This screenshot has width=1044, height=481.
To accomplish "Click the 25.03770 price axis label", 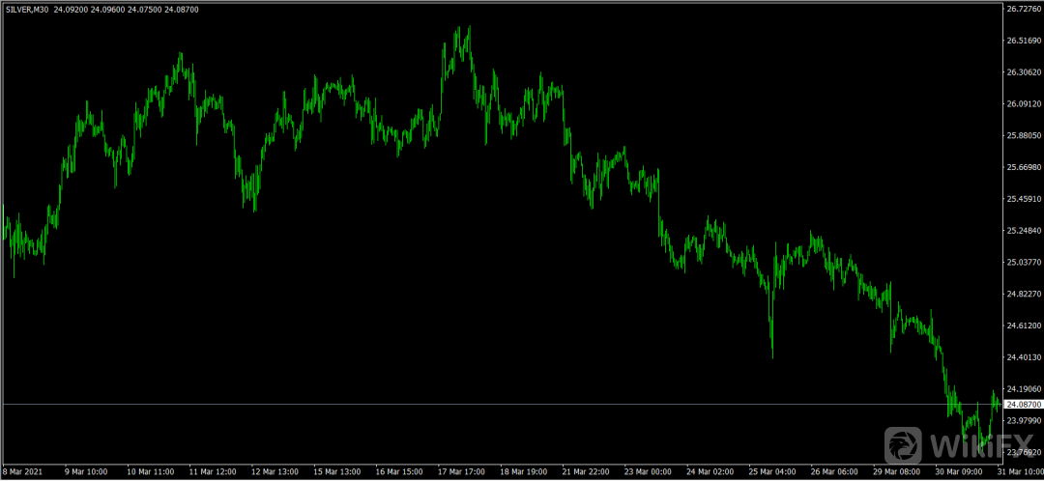I will [1023, 263].
